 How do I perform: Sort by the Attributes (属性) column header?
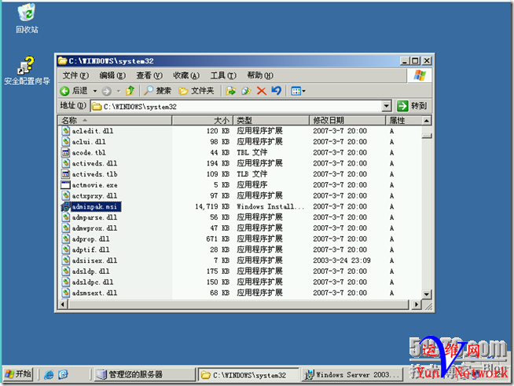[x=403, y=120]
